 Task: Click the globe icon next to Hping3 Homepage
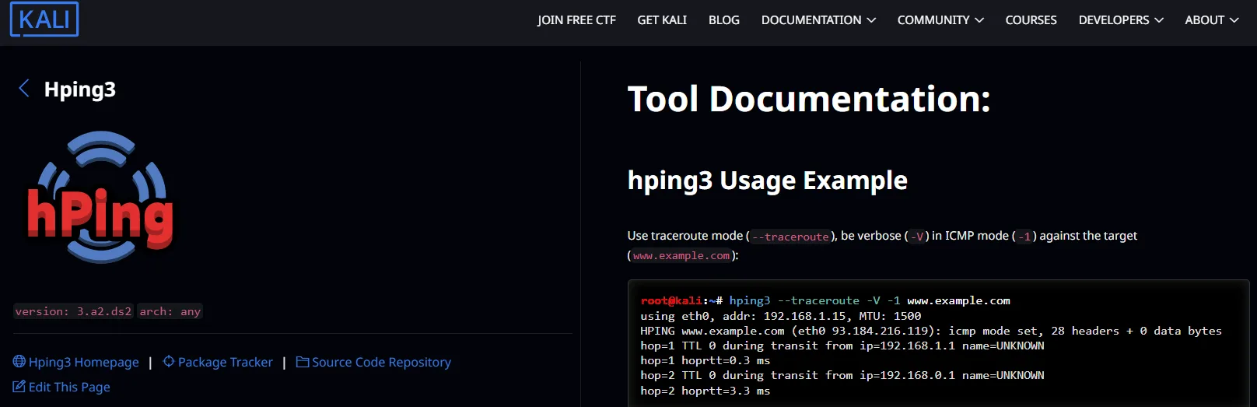(19, 362)
